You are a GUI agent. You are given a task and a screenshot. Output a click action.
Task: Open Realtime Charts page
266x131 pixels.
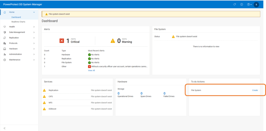18,22
